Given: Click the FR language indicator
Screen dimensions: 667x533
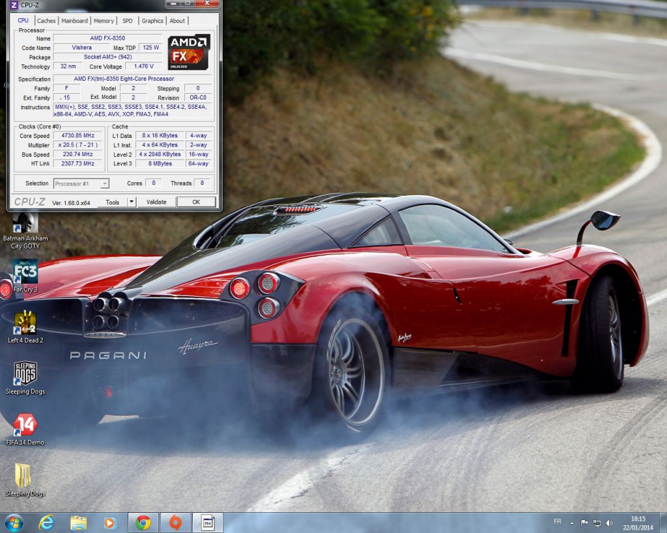Looking at the screenshot, I should click(x=558, y=521).
